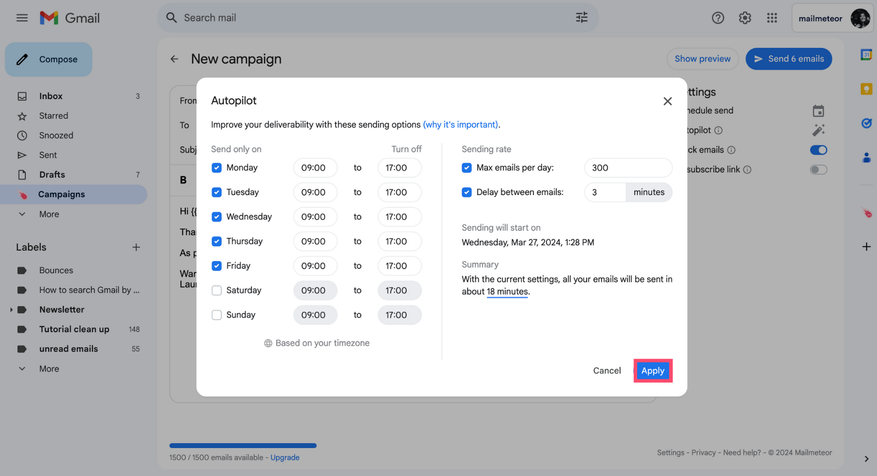Image resolution: width=877 pixels, height=476 pixels.
Task: Open Google Calendar side panel icon
Action: point(866,55)
